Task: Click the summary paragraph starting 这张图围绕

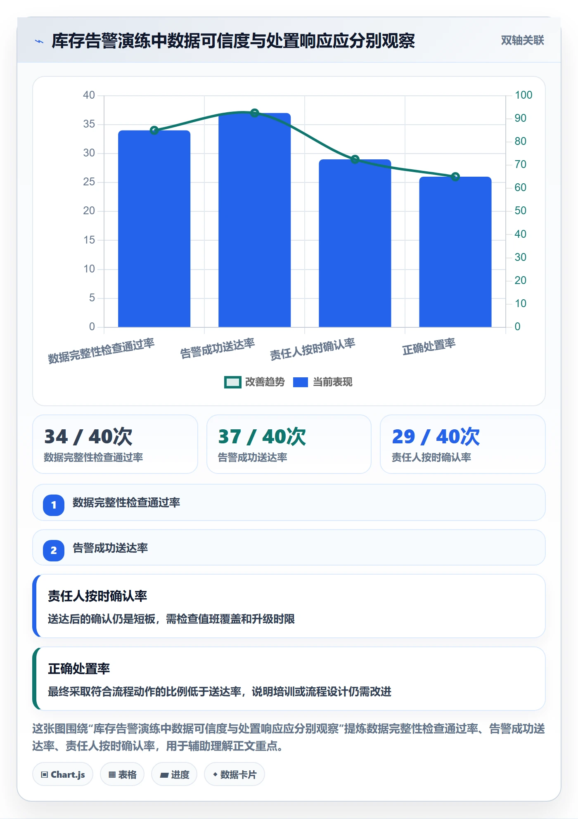Action: pyautogui.click(x=289, y=737)
